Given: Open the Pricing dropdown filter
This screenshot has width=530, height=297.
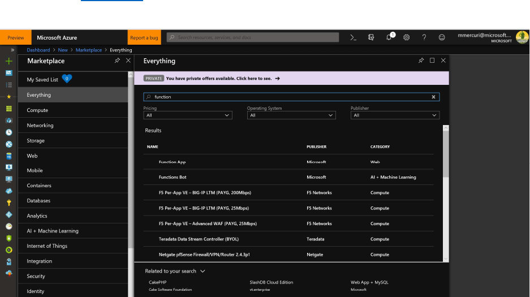Looking at the screenshot, I should pyautogui.click(x=187, y=115).
